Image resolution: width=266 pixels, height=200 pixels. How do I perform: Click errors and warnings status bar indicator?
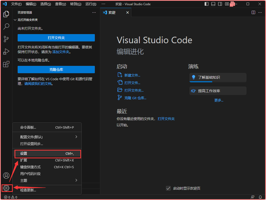coord(10,197)
